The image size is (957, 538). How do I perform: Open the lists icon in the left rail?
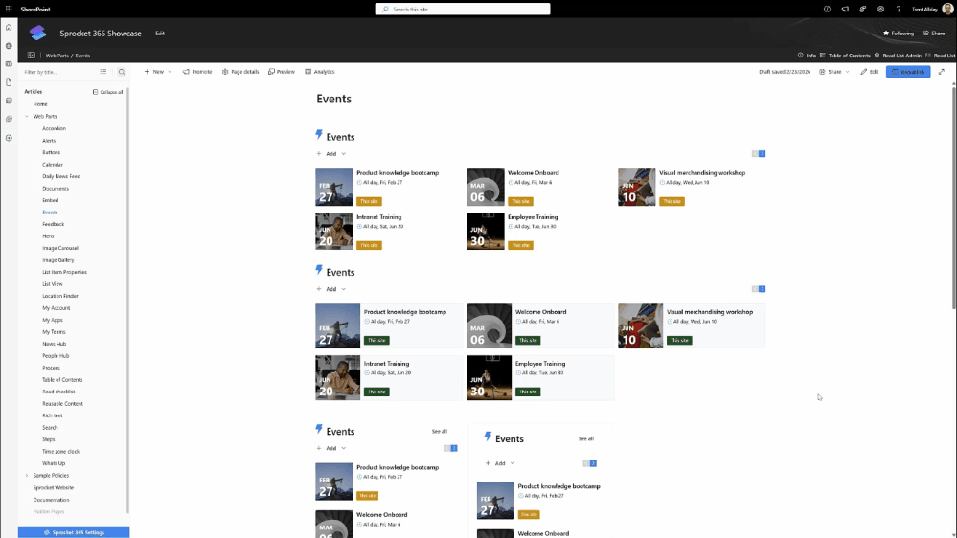pyautogui.click(x=9, y=101)
